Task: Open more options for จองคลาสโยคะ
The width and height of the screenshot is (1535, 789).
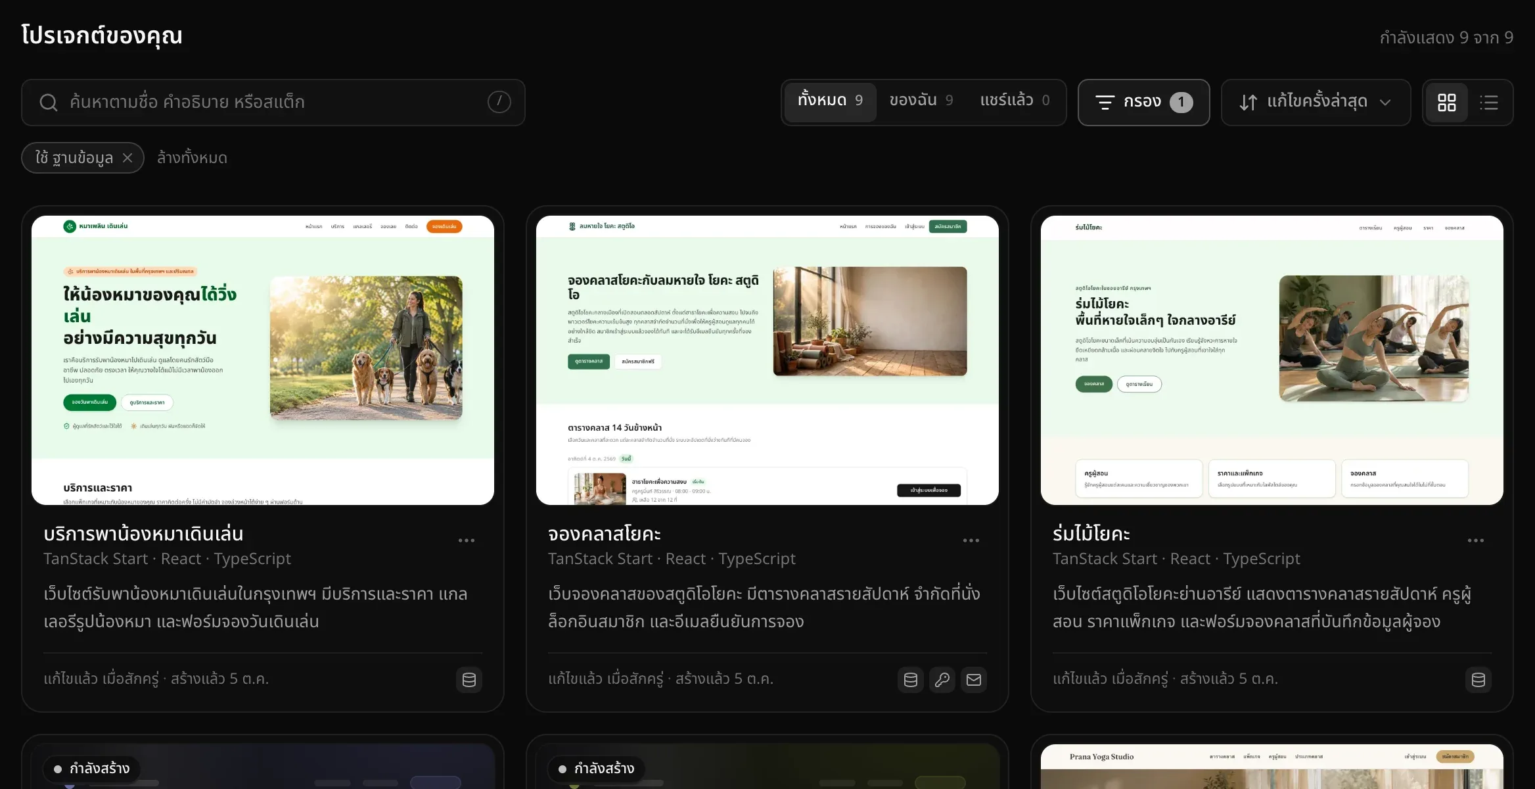Action: pyautogui.click(x=971, y=540)
